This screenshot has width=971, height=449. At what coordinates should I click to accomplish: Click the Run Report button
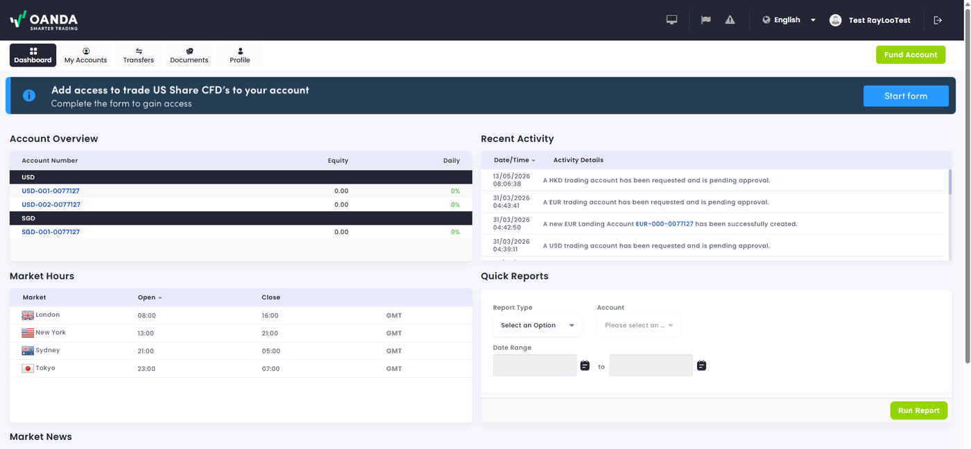point(918,410)
